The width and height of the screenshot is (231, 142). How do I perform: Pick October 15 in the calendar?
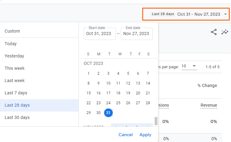pyautogui.click(x=89, y=93)
